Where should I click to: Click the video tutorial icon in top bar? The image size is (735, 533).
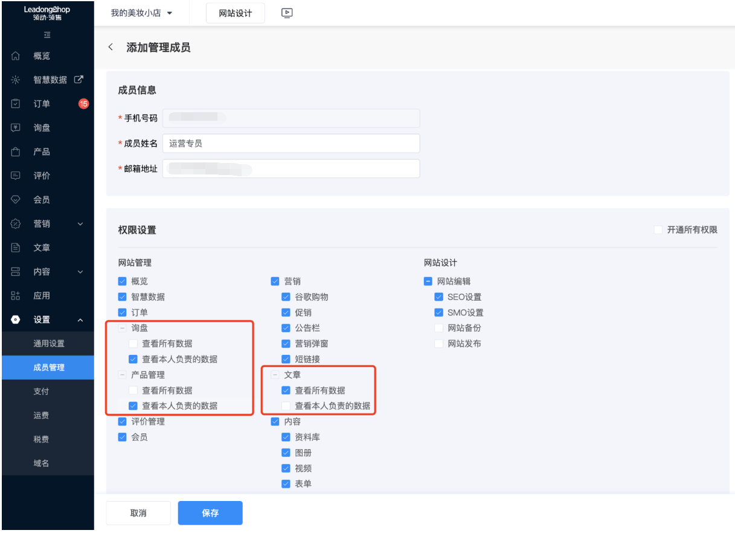[287, 13]
